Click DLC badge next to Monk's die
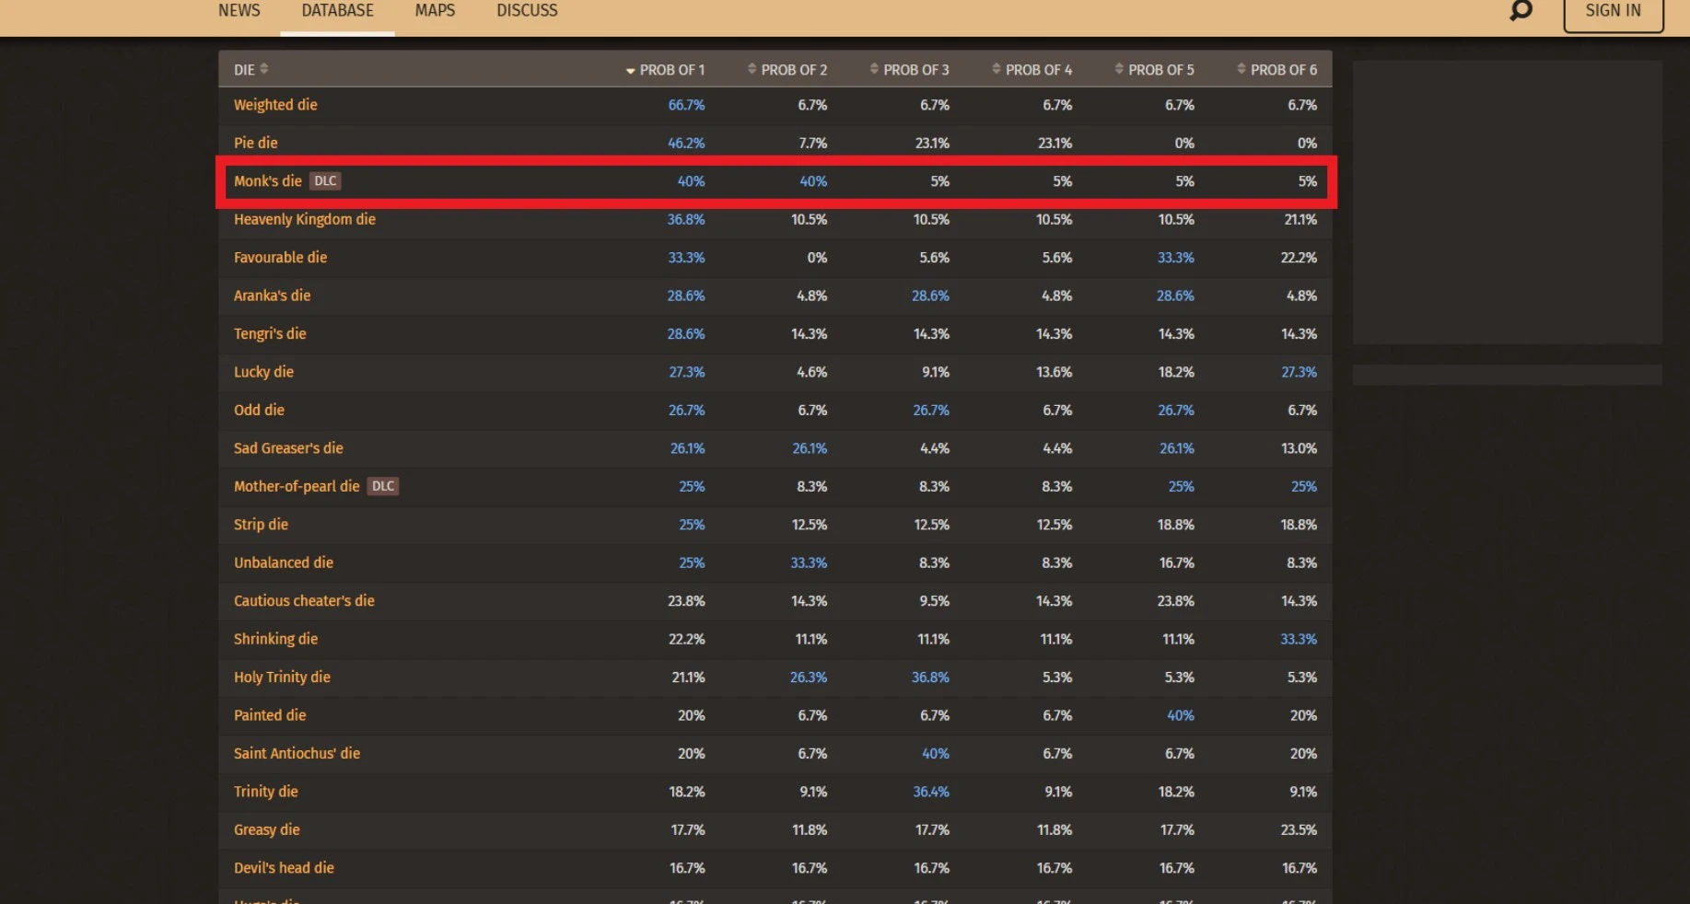Viewport: 1690px width, 904px height. tap(325, 181)
